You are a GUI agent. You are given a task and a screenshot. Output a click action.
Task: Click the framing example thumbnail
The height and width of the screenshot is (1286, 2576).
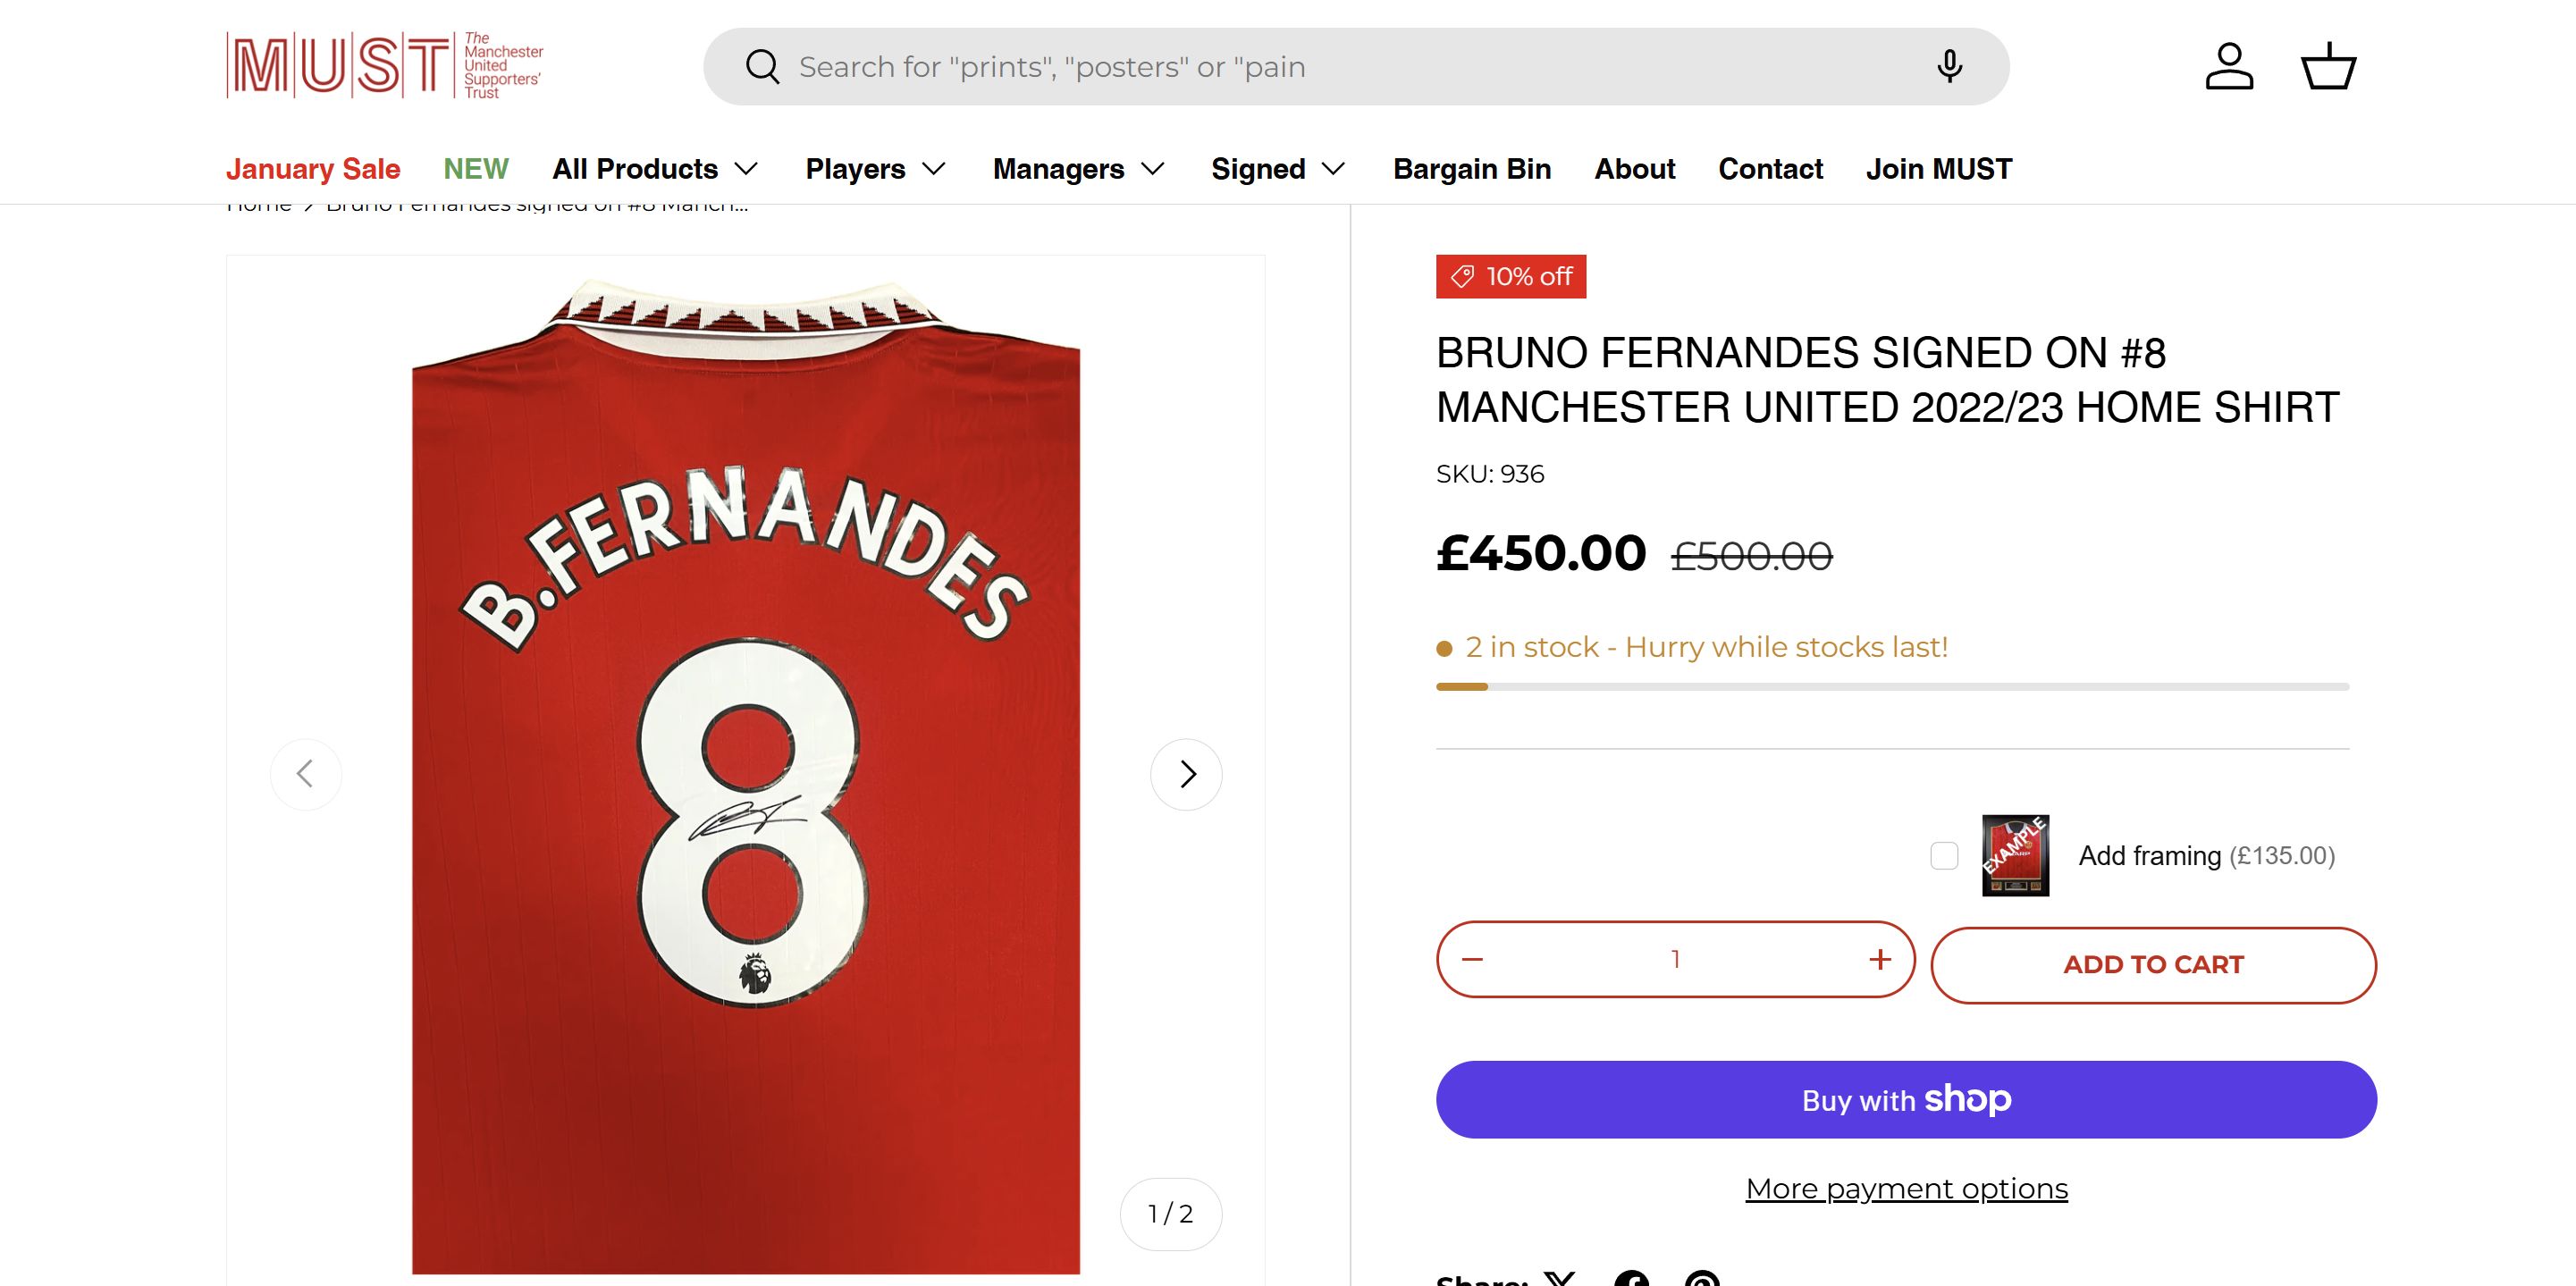[x=2015, y=856]
